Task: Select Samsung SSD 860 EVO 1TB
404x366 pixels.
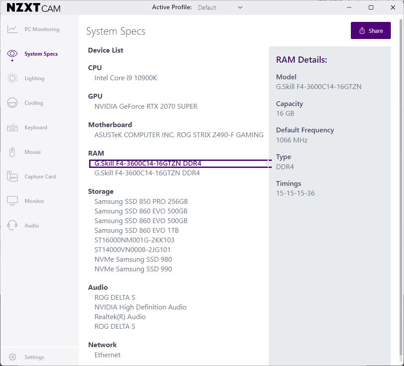Action: 137,230
